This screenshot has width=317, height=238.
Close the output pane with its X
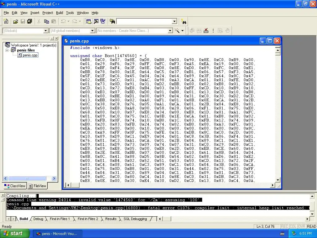(x=2, y=195)
